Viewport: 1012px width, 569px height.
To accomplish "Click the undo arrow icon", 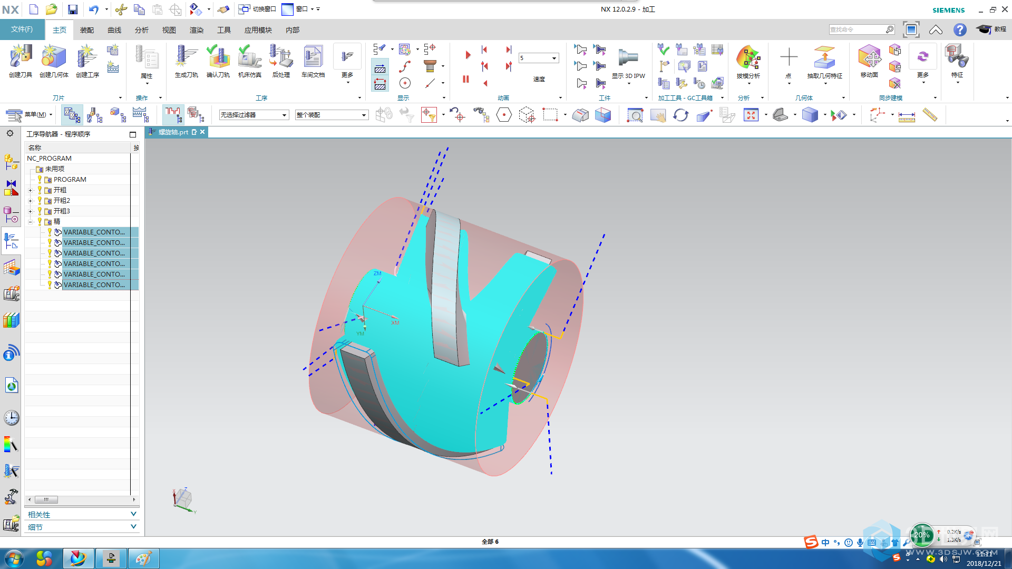I will (x=93, y=9).
